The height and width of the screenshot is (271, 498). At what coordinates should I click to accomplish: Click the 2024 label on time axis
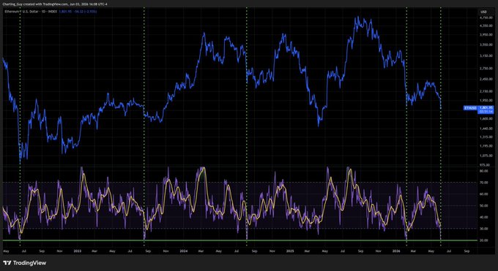coord(184,251)
